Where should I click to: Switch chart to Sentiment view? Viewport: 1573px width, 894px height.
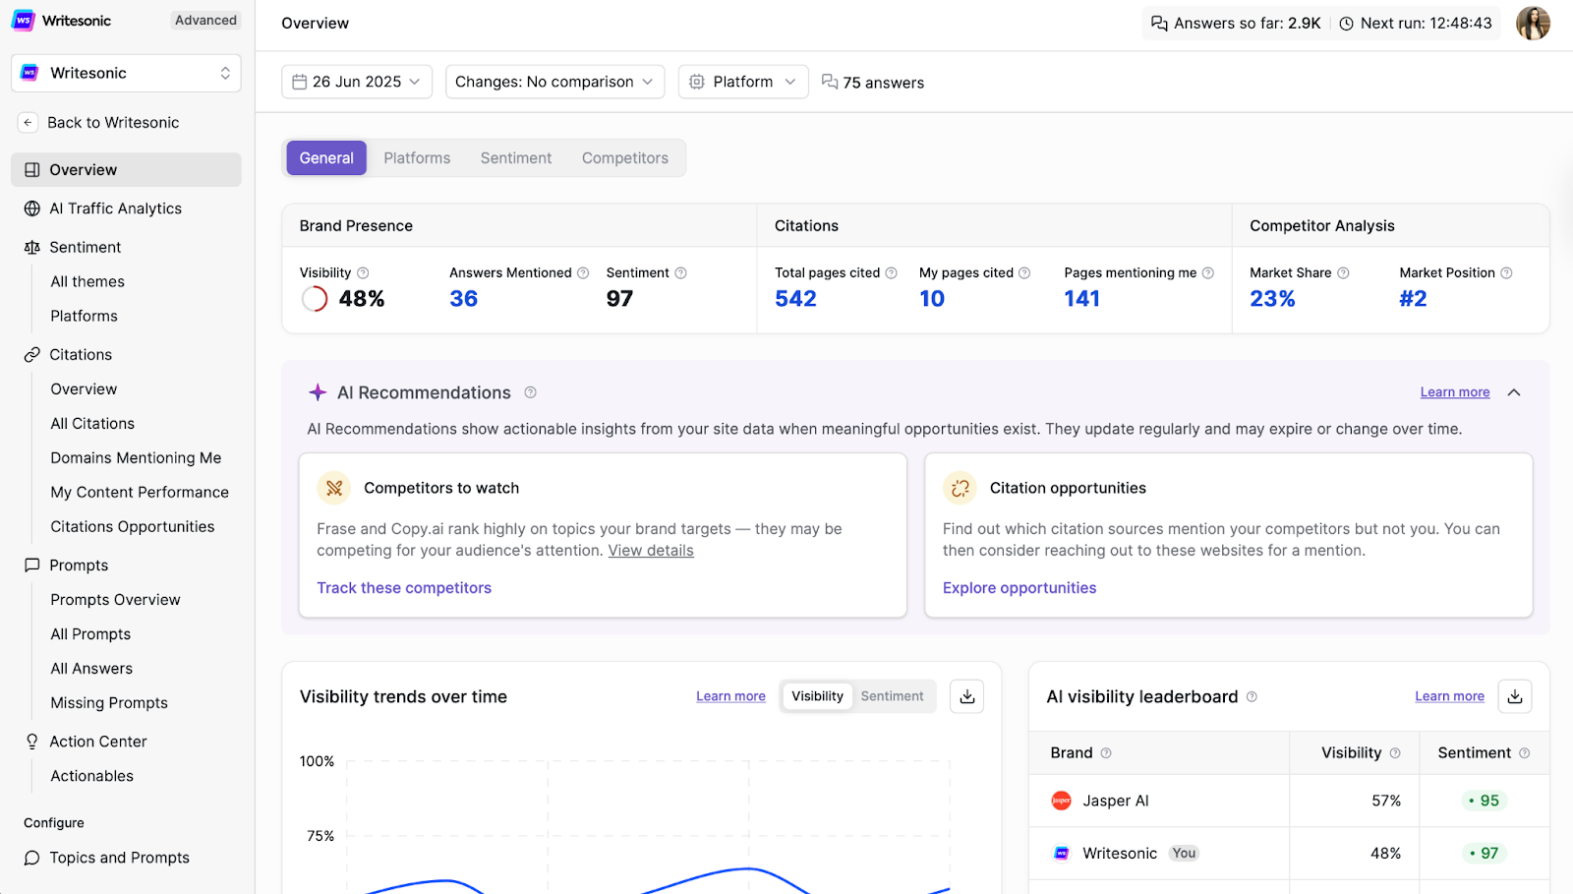[x=893, y=696]
